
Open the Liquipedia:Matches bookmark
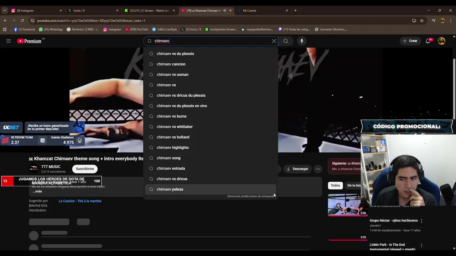257,30
